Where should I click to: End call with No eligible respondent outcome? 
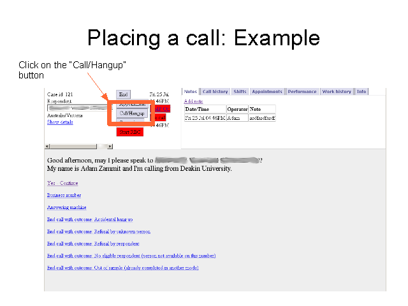[131, 256]
